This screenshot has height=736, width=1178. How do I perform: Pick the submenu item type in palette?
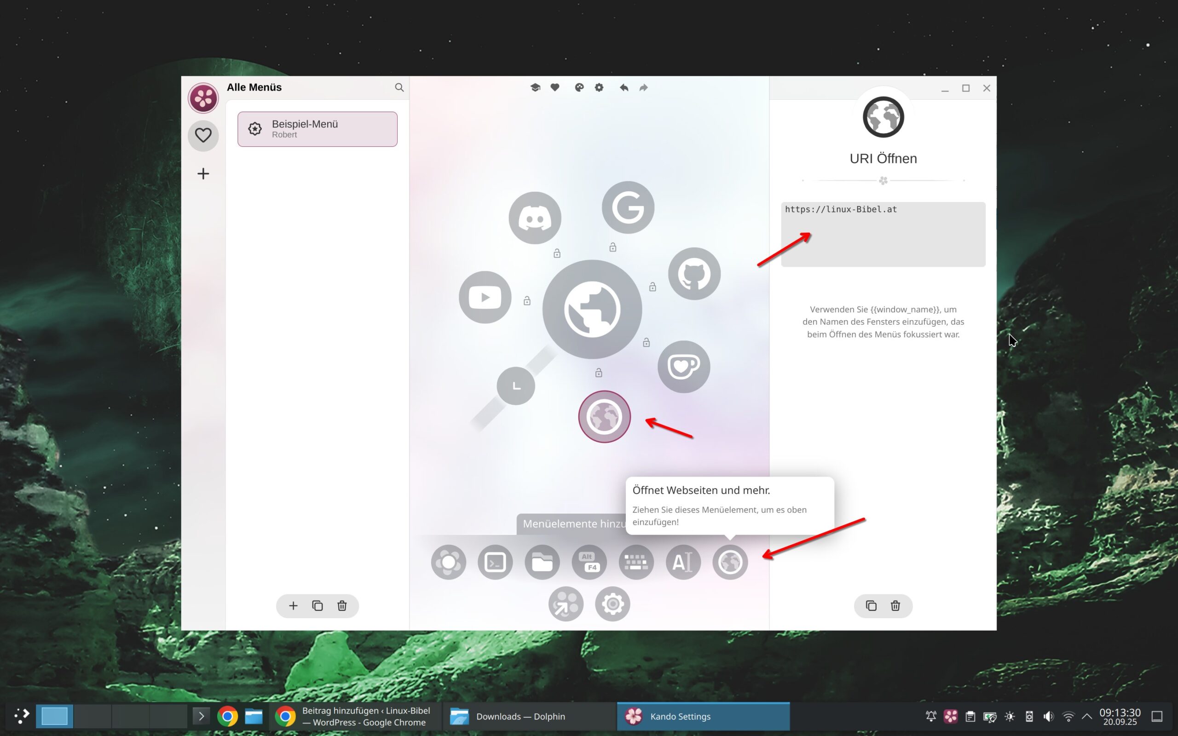pos(448,562)
